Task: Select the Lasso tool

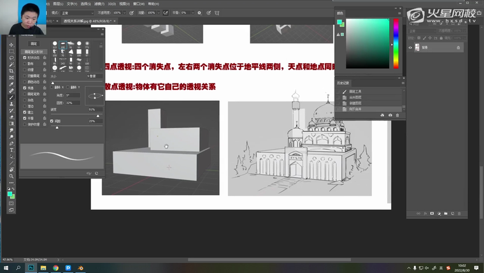Action: (11, 58)
